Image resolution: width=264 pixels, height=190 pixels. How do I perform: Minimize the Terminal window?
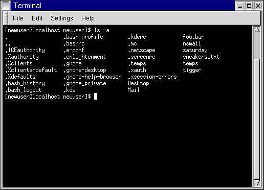(240, 6)
